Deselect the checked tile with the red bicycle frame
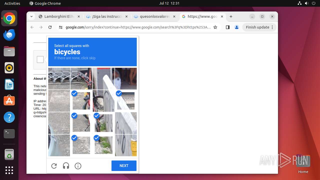This screenshot has height=180, width=320. point(81,101)
